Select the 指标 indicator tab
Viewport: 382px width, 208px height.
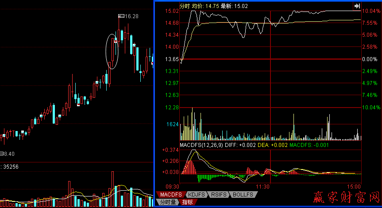pyautogui.click(x=188, y=202)
